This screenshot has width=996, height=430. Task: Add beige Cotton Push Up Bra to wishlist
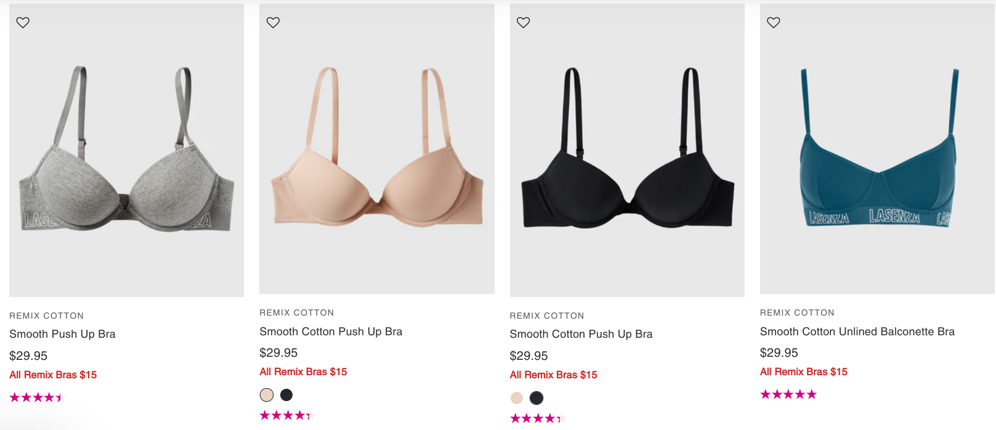coord(273,22)
